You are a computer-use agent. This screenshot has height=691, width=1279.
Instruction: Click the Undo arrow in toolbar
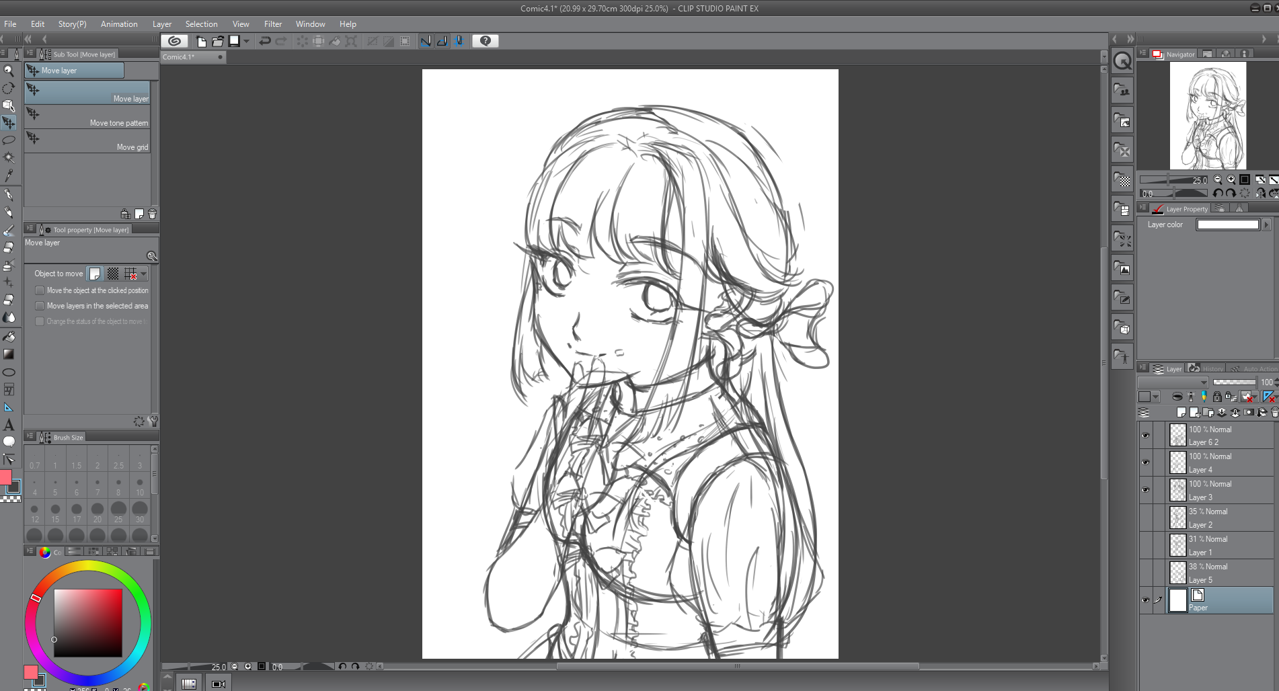point(265,41)
